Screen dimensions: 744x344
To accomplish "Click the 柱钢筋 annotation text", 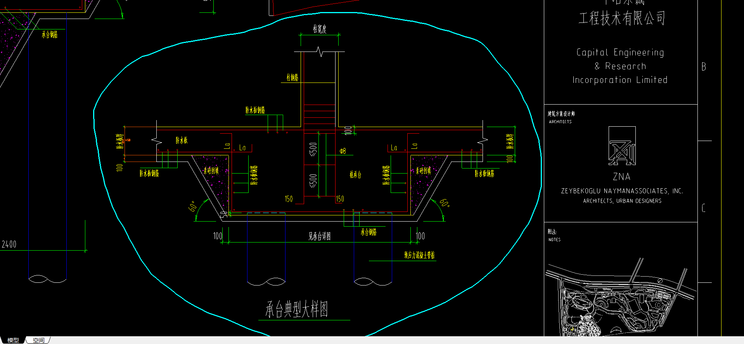I will coord(292,77).
